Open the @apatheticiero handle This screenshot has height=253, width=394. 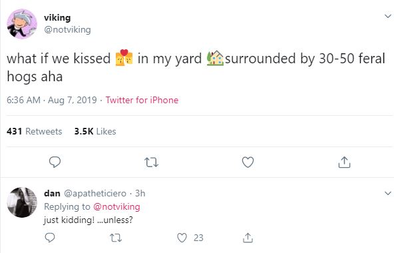pos(95,193)
